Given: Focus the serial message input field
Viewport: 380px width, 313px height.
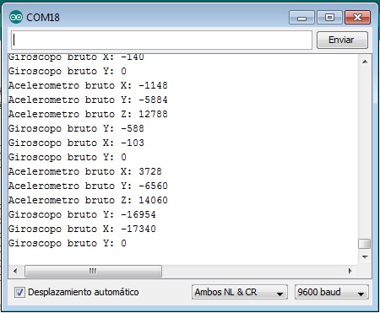Looking at the screenshot, I should click(161, 40).
